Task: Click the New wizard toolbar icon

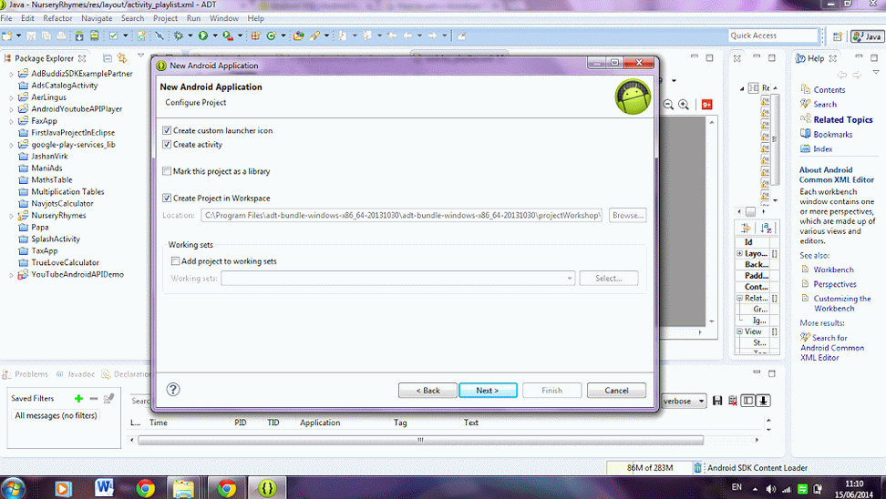Action: [x=6, y=36]
